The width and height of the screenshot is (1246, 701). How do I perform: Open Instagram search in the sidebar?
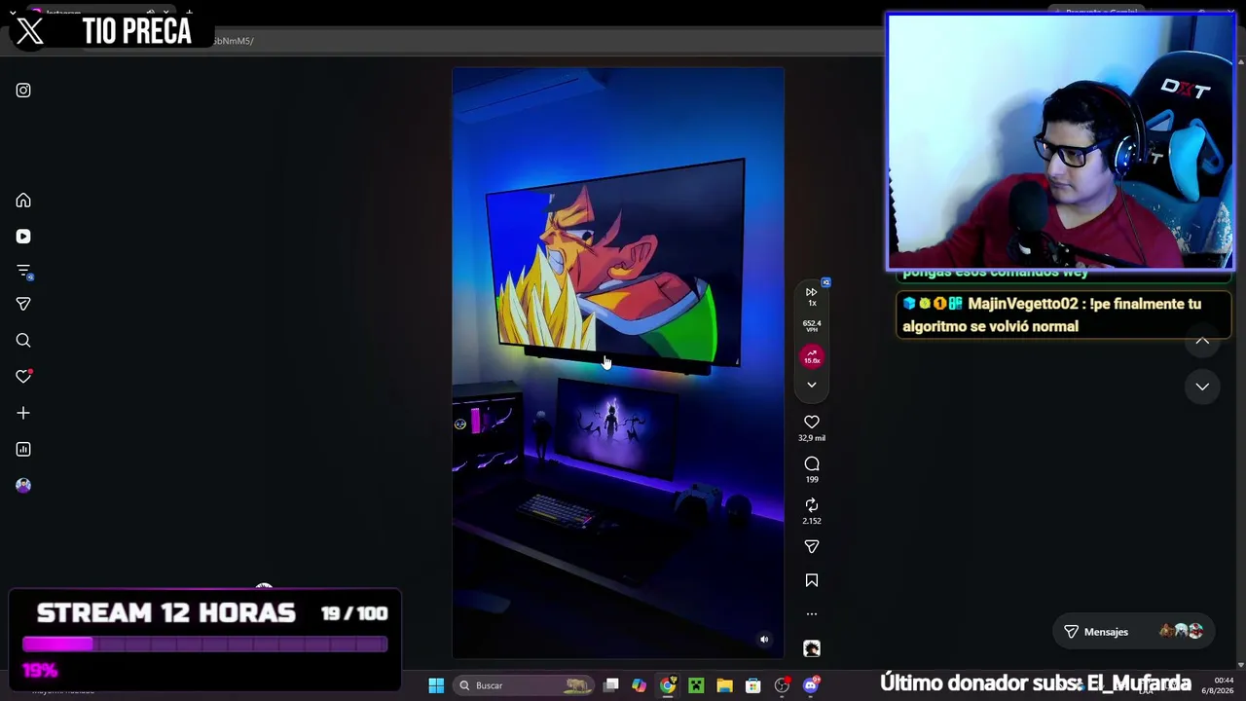23,341
